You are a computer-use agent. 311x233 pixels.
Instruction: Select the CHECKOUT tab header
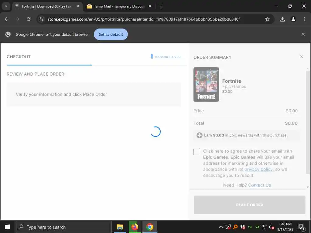tap(19, 57)
